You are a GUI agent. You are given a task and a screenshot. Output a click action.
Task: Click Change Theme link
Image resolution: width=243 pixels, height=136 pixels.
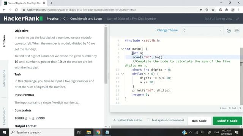(167, 30)
